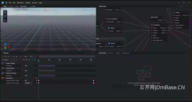Select the Timeline tab beside Node Details

point(118,53)
